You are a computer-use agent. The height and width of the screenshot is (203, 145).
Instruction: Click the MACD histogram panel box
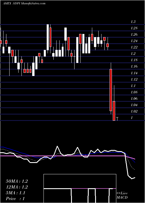click(x=80, y=188)
